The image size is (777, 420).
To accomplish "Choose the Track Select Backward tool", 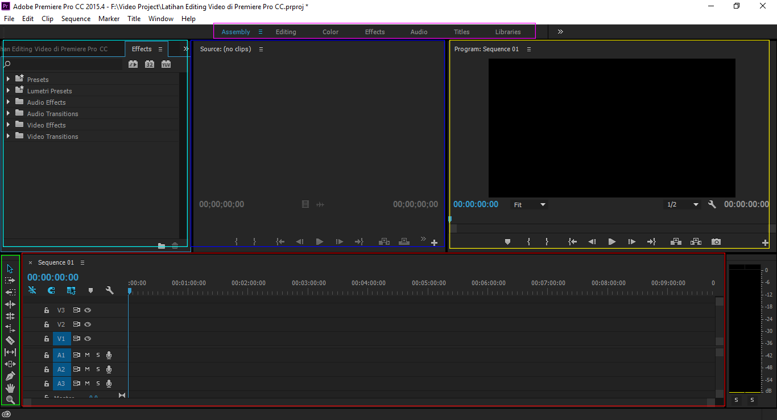I will (10, 292).
